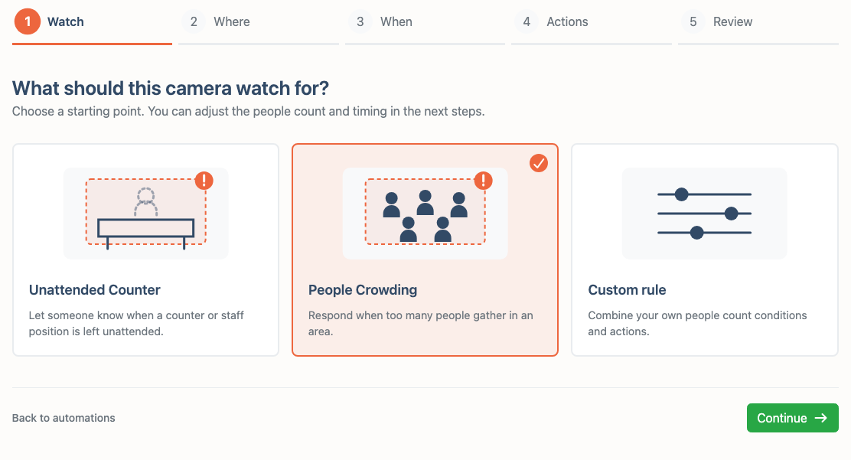
Task: Choose the People Crowding card
Action: click(x=425, y=250)
